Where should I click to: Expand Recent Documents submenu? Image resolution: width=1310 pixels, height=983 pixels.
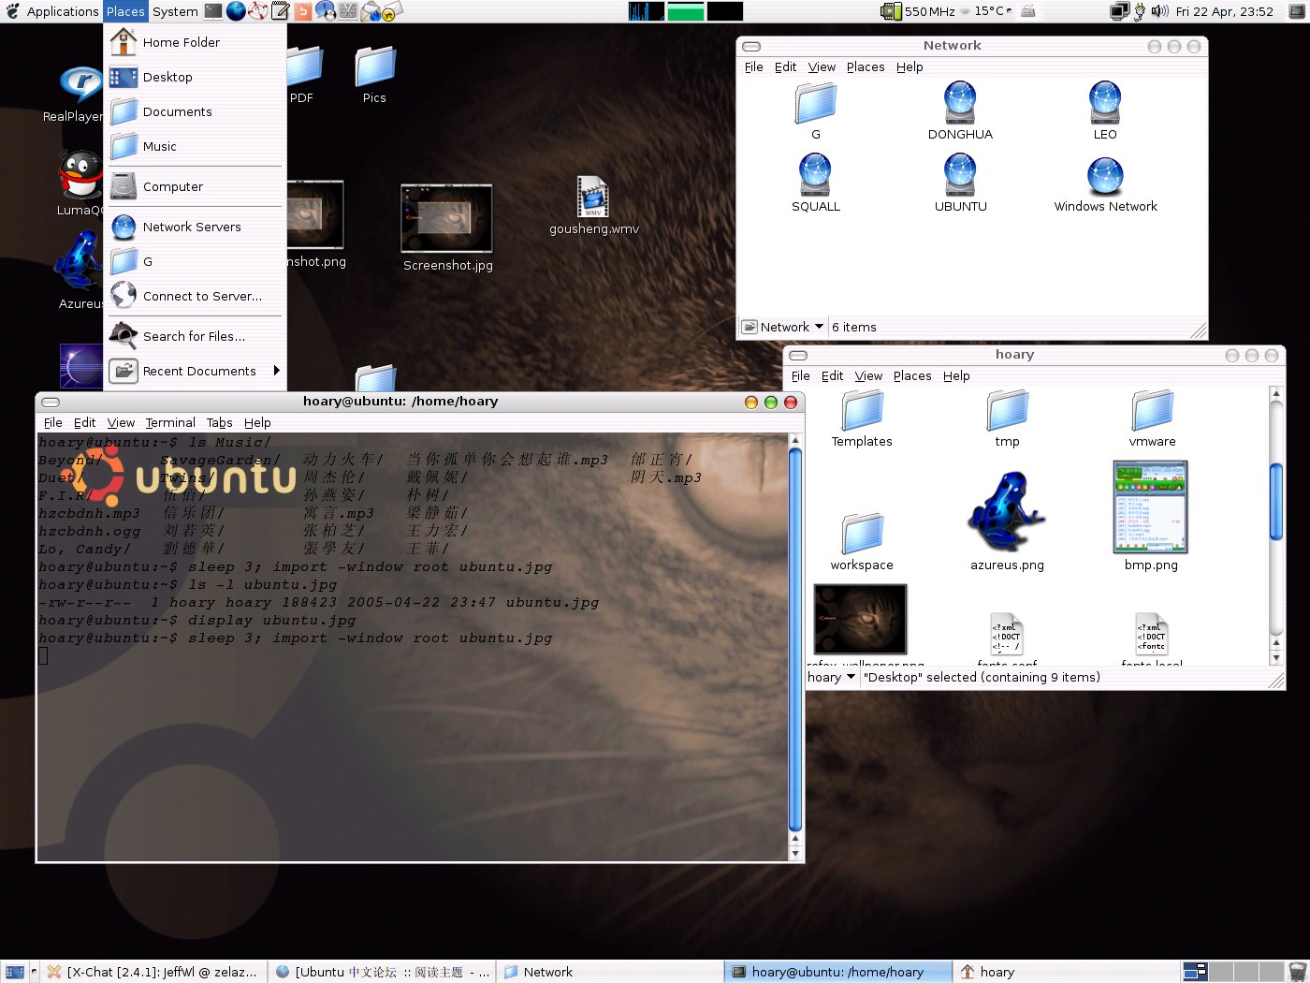pos(195,371)
